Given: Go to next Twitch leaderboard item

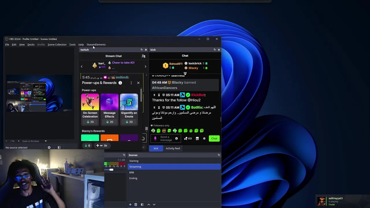Looking at the screenshot, I should pos(145,66).
